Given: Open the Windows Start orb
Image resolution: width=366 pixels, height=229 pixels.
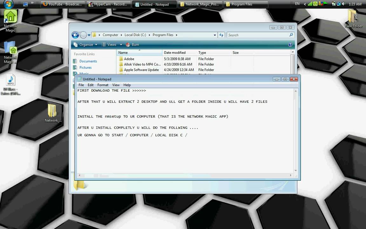Looking at the screenshot, I should coord(8,4).
